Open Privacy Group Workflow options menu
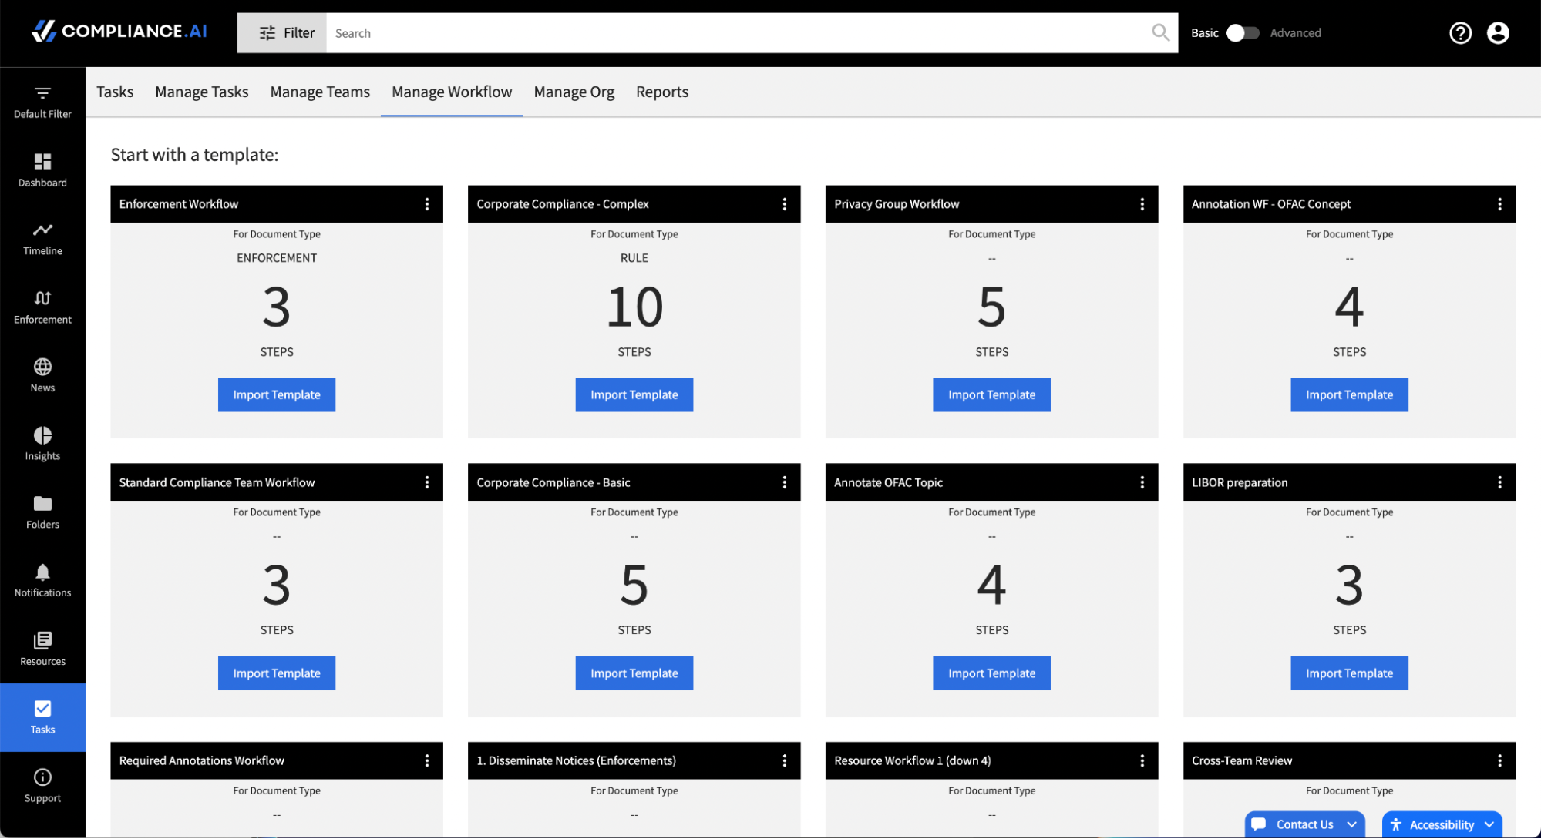This screenshot has width=1541, height=839. (x=1142, y=204)
